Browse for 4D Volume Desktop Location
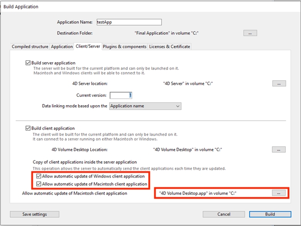The height and width of the screenshot is (226, 301). click(279, 149)
